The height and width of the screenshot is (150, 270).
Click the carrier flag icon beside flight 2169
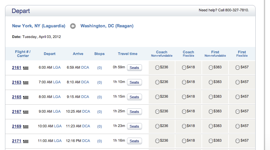point(26,127)
